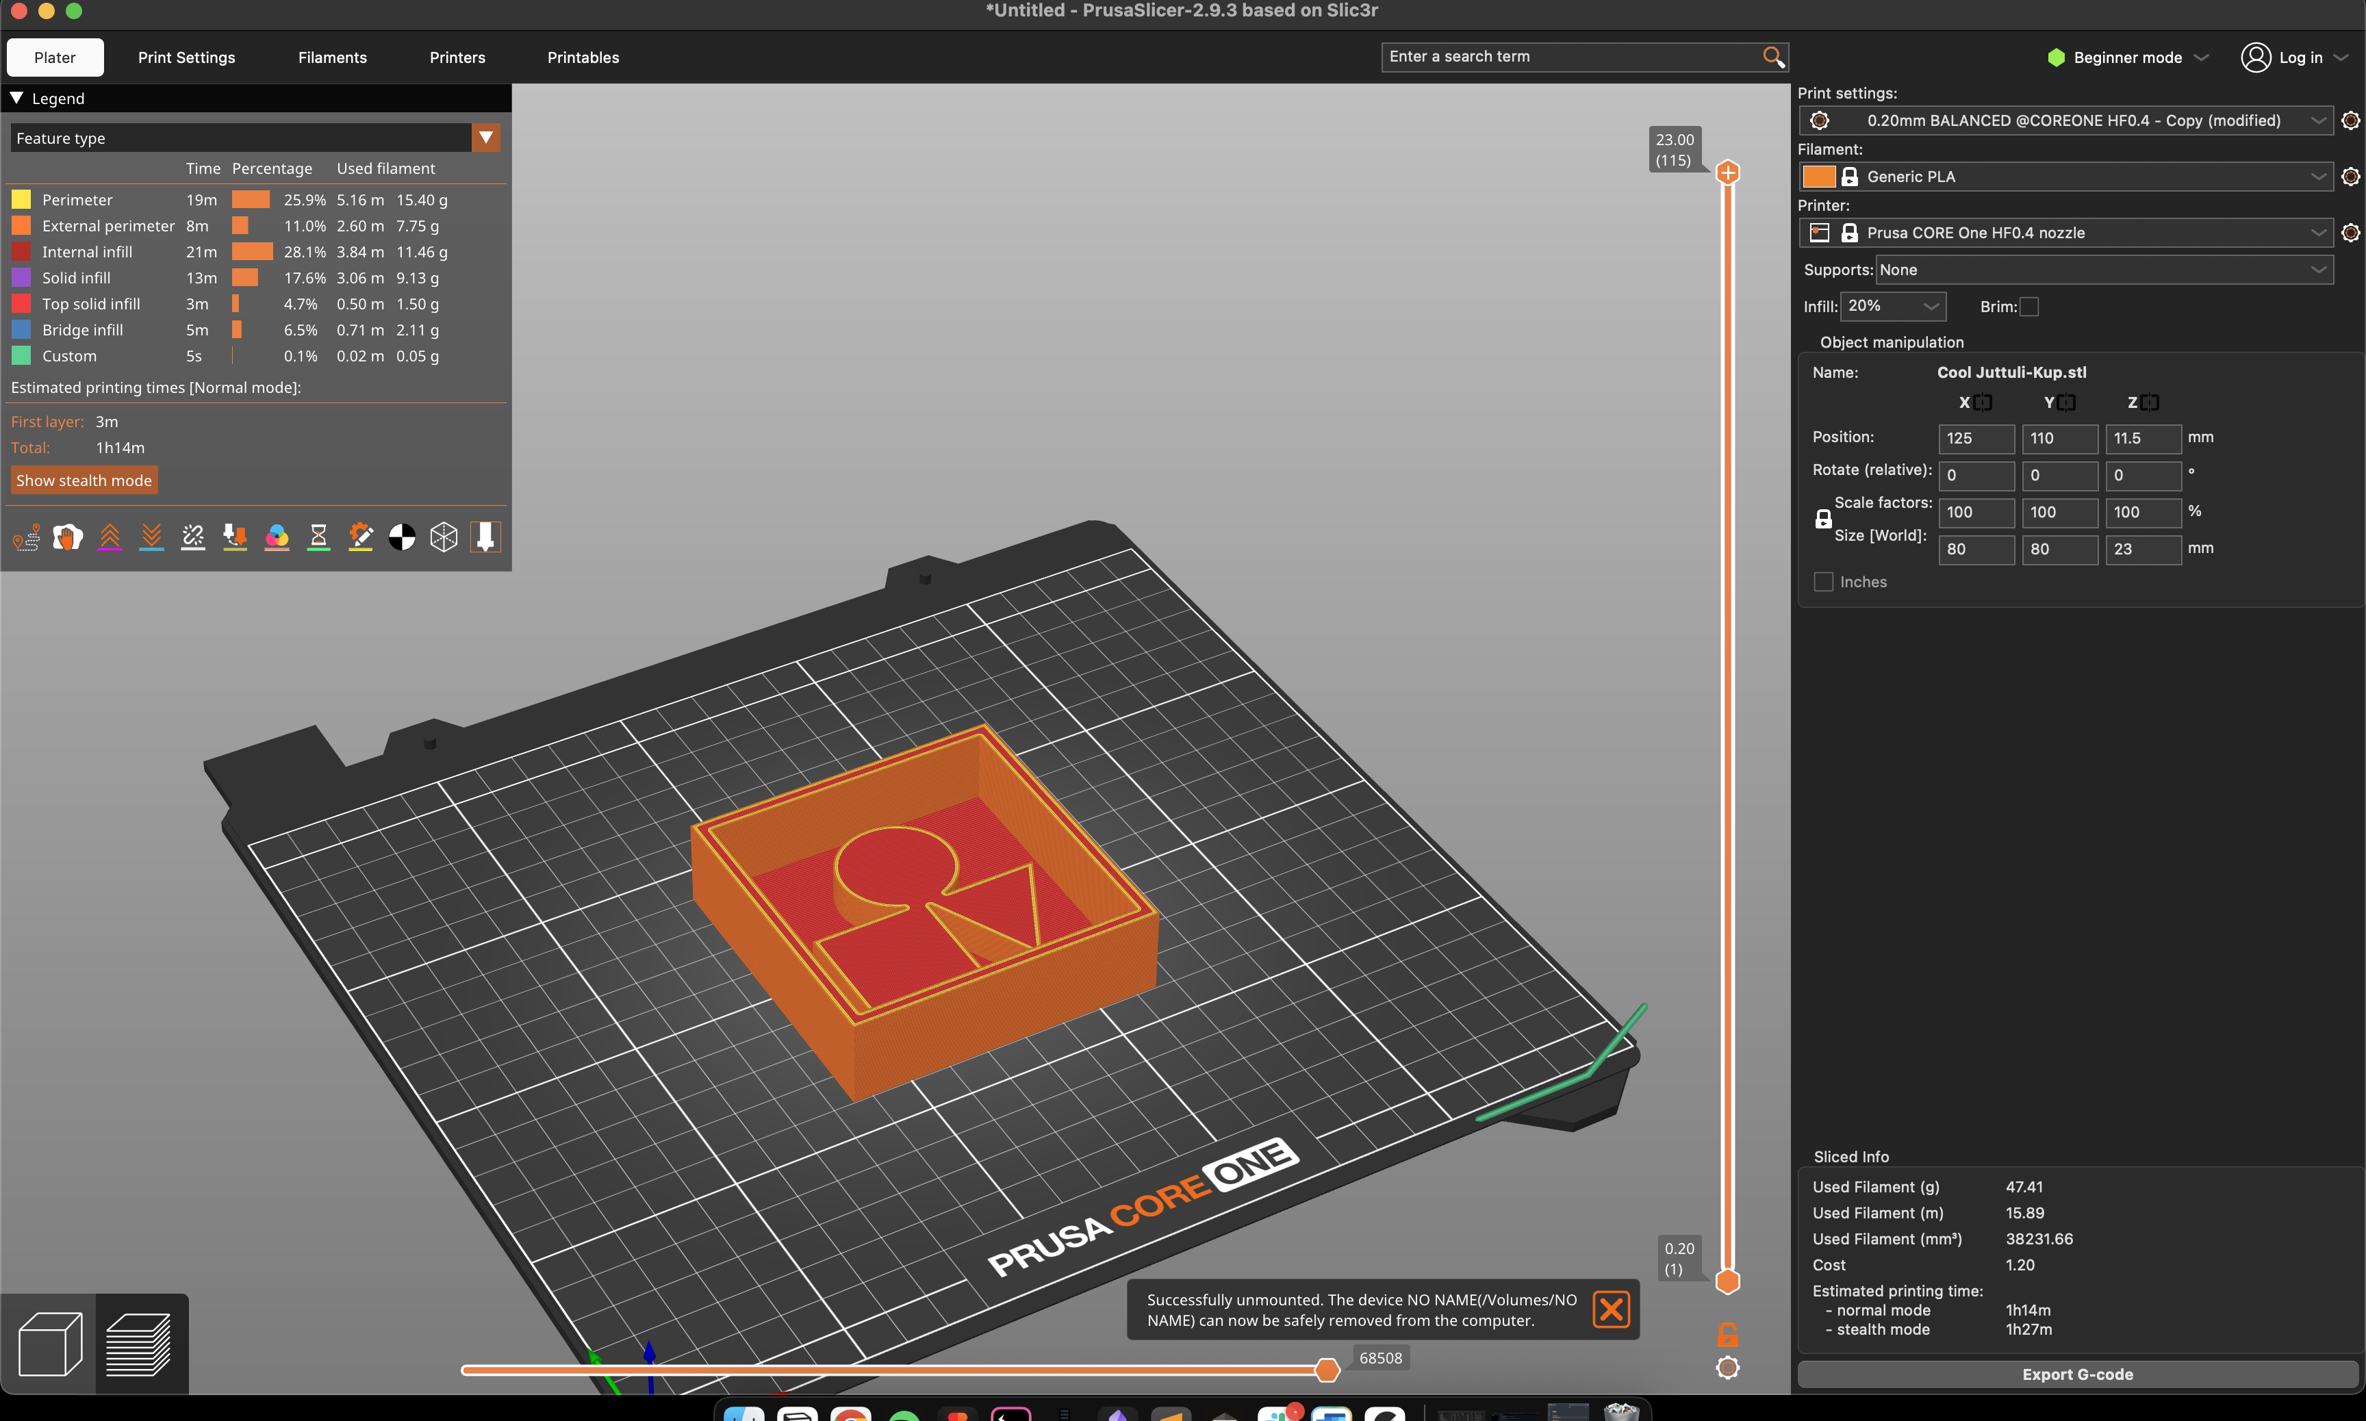Toggle the color changes circles icon
Viewport: 2366px width, 1421px height.
277,537
